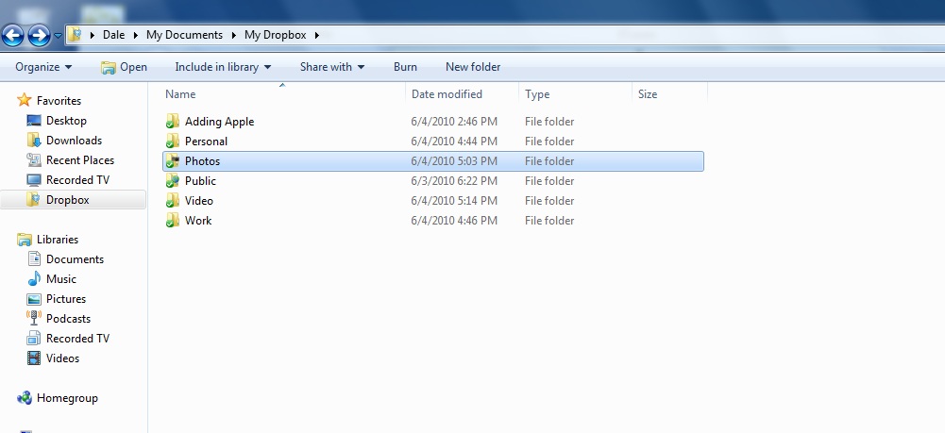The height and width of the screenshot is (433, 945).
Task: Expand the arrow after My Dropbox breadcrumb
Action: point(317,35)
